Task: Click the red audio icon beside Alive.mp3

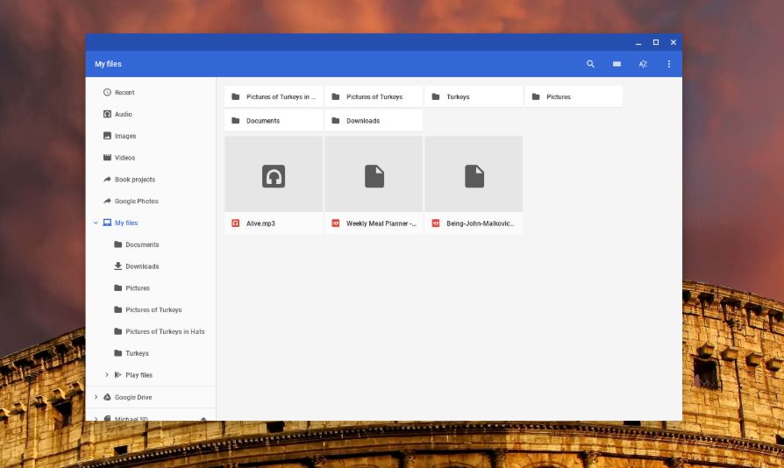Action: (x=236, y=223)
